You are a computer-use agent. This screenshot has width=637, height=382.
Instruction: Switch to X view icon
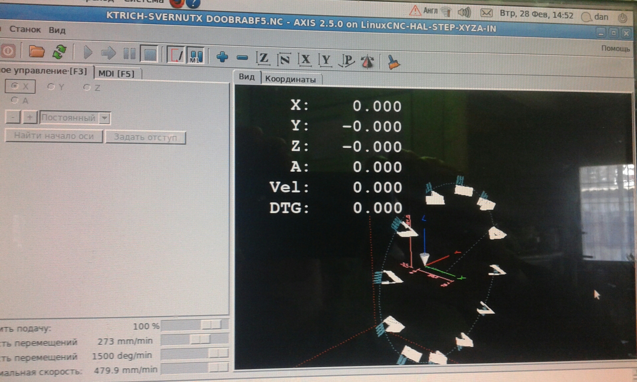pos(305,60)
